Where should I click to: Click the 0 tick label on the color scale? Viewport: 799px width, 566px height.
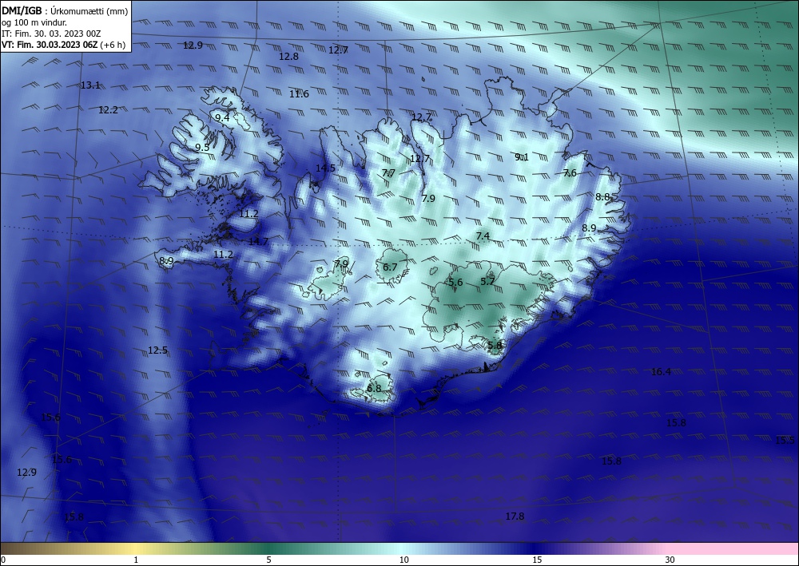[3, 560]
